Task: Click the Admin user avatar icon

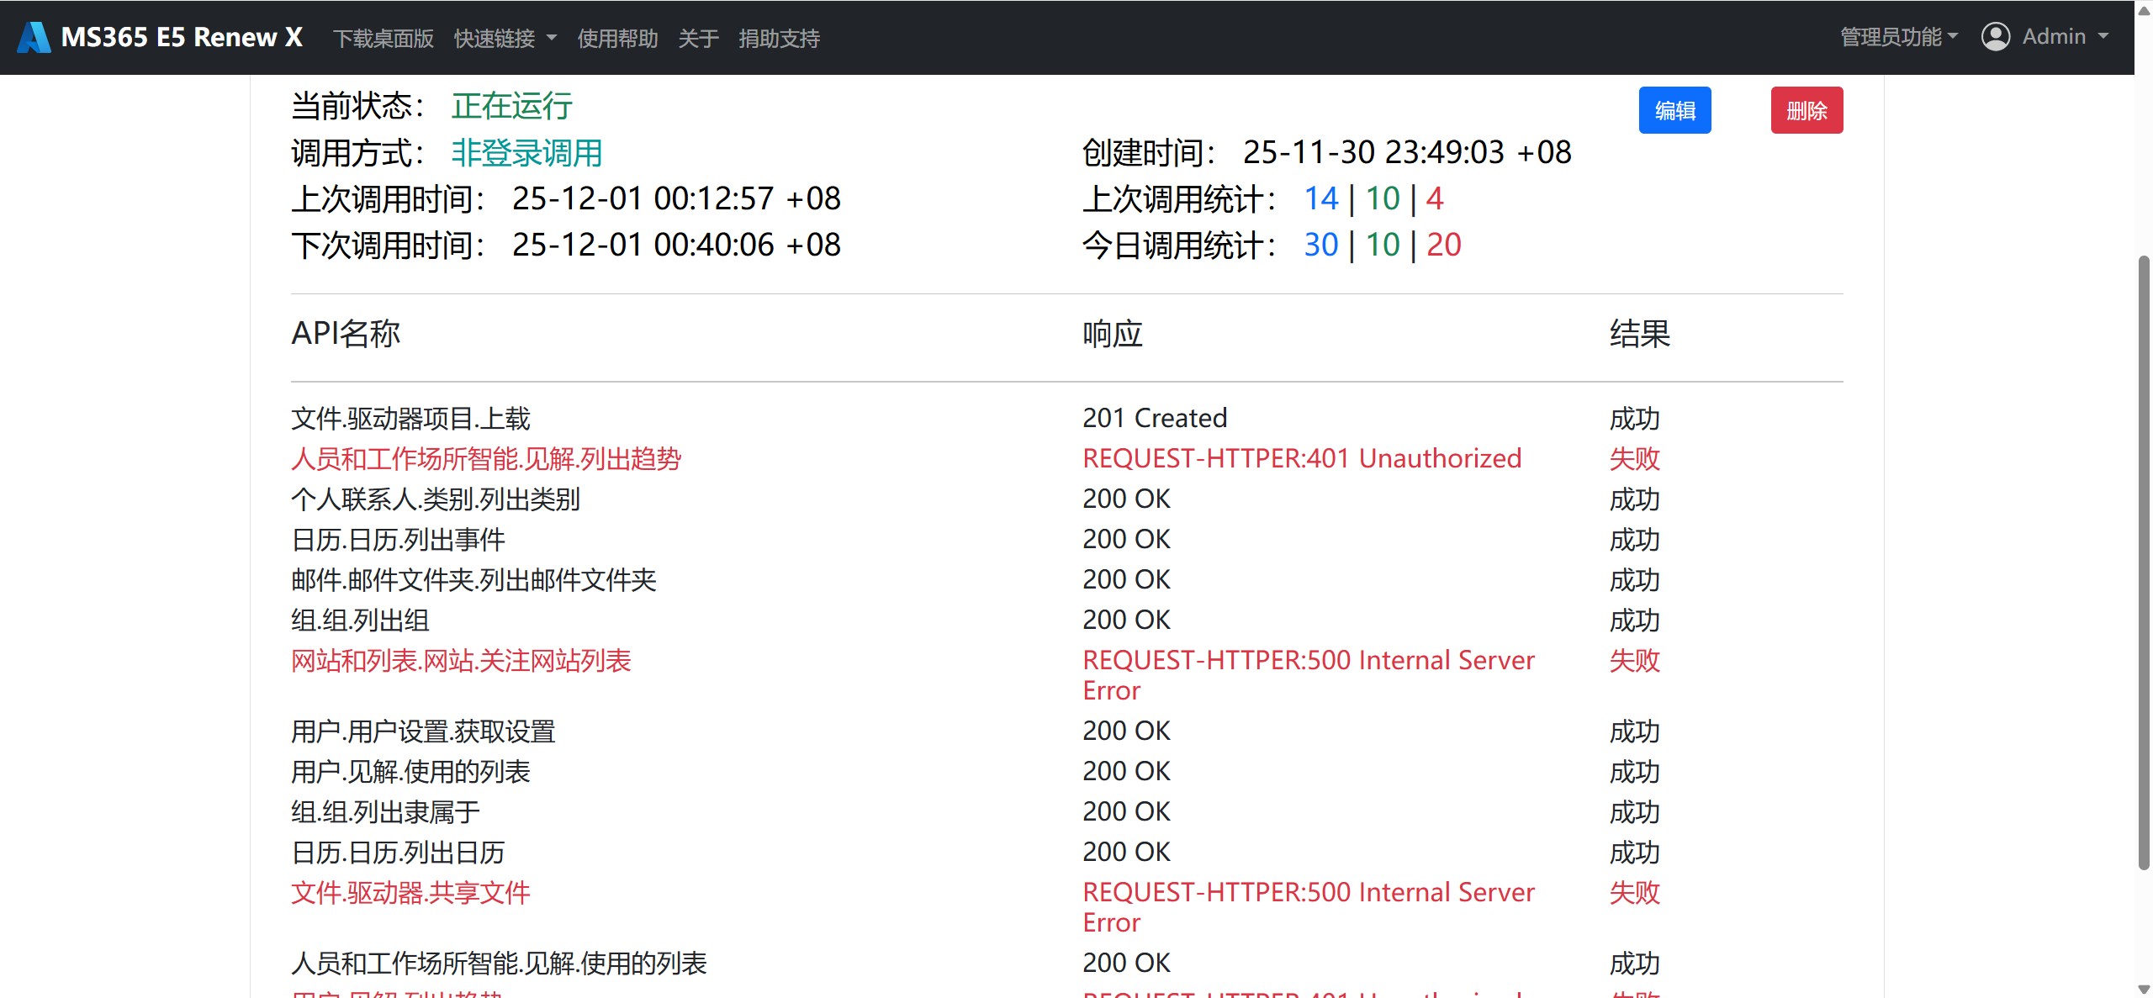Action: click(x=1995, y=37)
